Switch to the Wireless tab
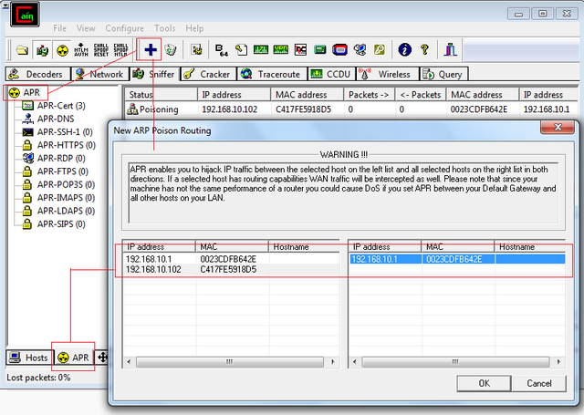Viewport: 584px width, 415px height. coord(388,74)
